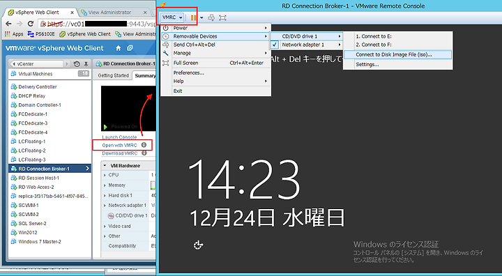Close the vSphere Web Client tab
Screen dimensions: 502x276
pos(72,13)
